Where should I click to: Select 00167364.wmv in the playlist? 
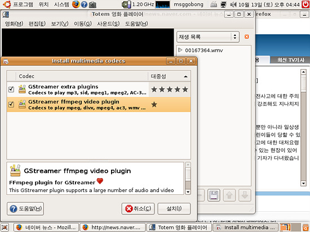pyautogui.click(x=204, y=51)
